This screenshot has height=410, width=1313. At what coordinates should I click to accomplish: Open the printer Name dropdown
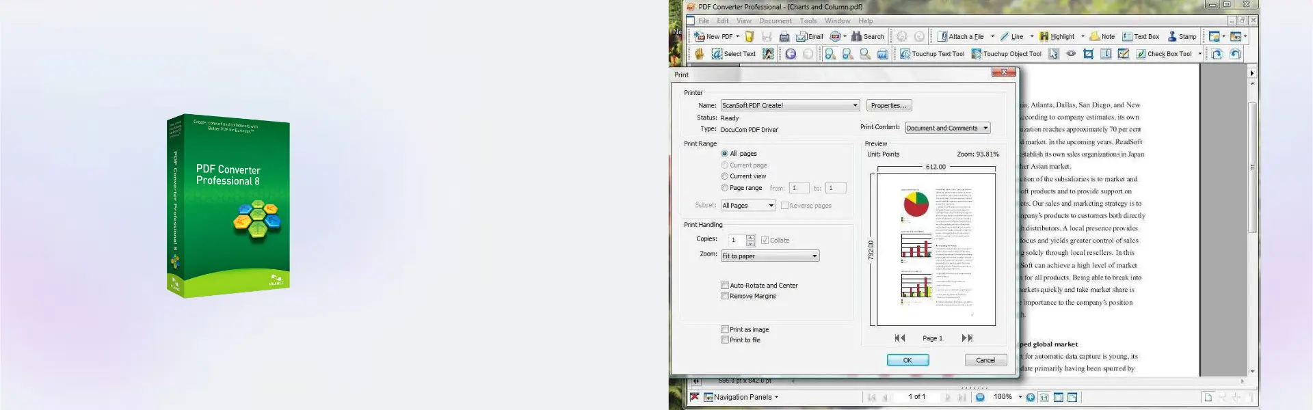coord(790,105)
